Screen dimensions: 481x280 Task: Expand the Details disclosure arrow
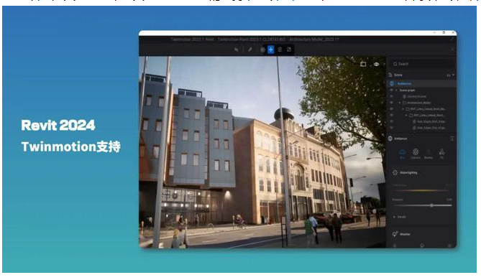coord(394,217)
